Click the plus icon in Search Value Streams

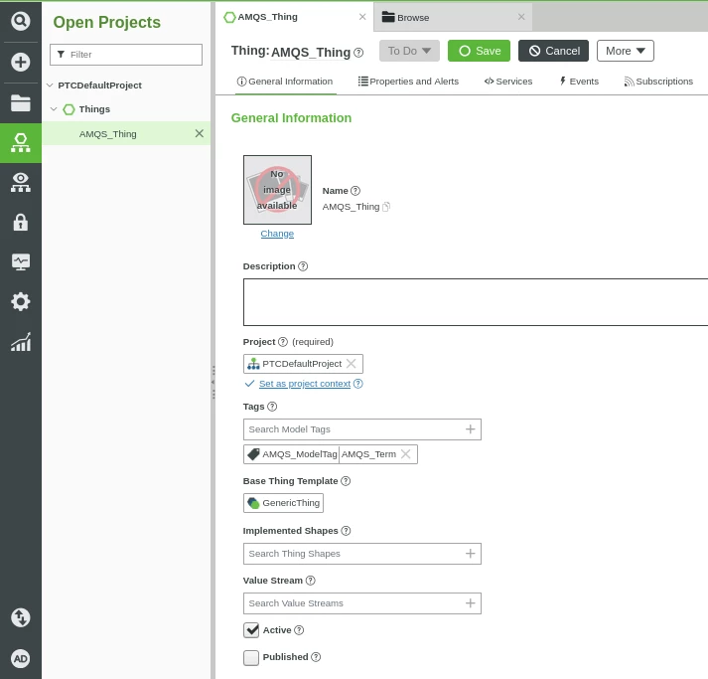[470, 603]
